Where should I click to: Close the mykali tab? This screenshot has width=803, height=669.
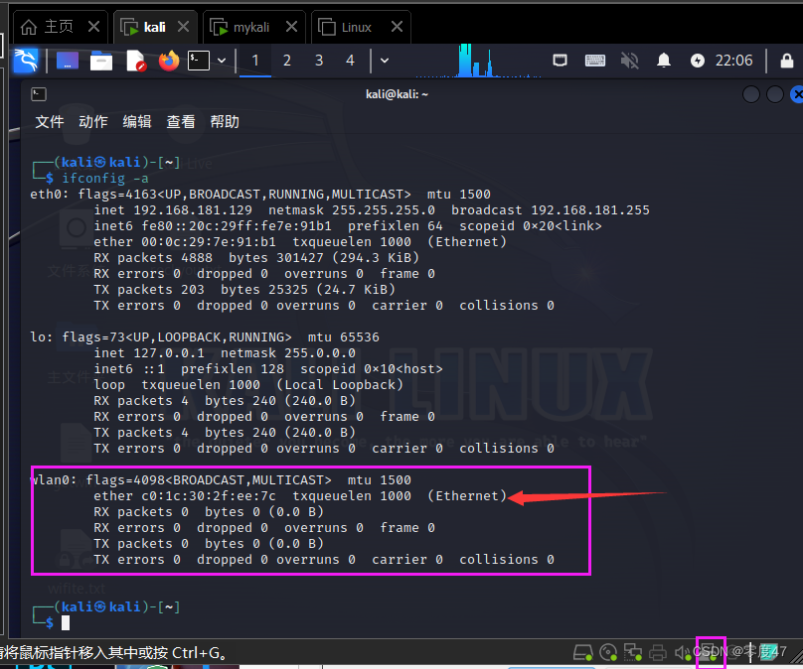click(291, 27)
